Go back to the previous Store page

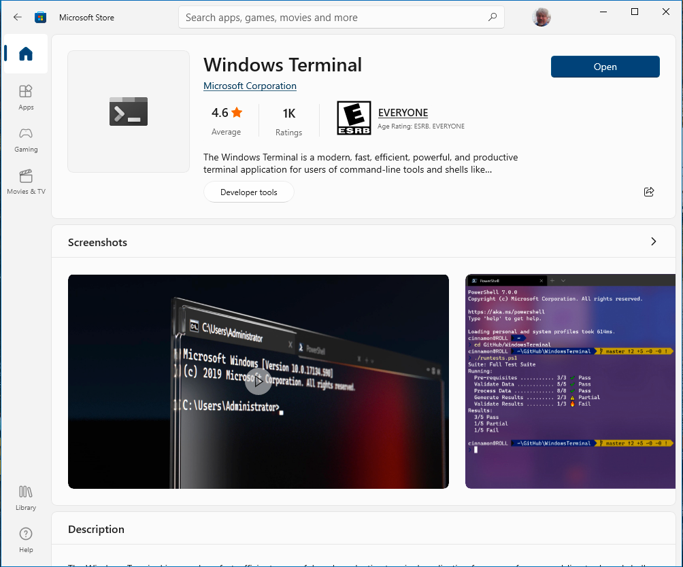pyautogui.click(x=17, y=17)
